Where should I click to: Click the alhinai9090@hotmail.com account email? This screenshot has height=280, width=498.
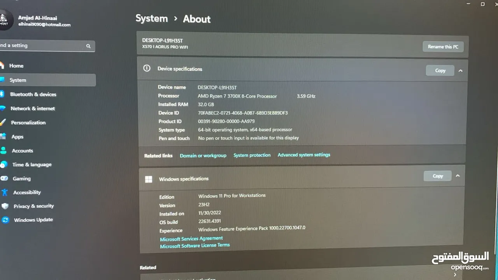coord(44,24)
